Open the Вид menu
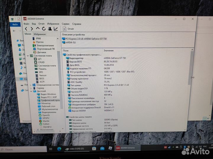This screenshot has height=159, width=213. coord(34,24)
